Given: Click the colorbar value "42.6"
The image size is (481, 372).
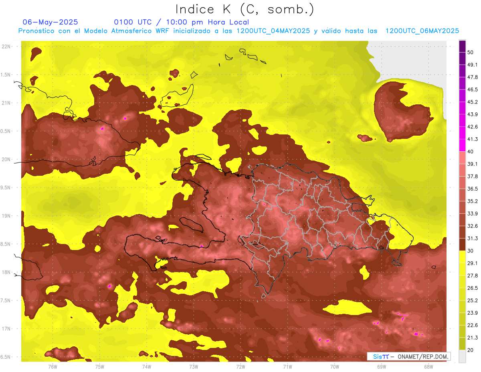Looking at the screenshot, I should [x=473, y=127].
